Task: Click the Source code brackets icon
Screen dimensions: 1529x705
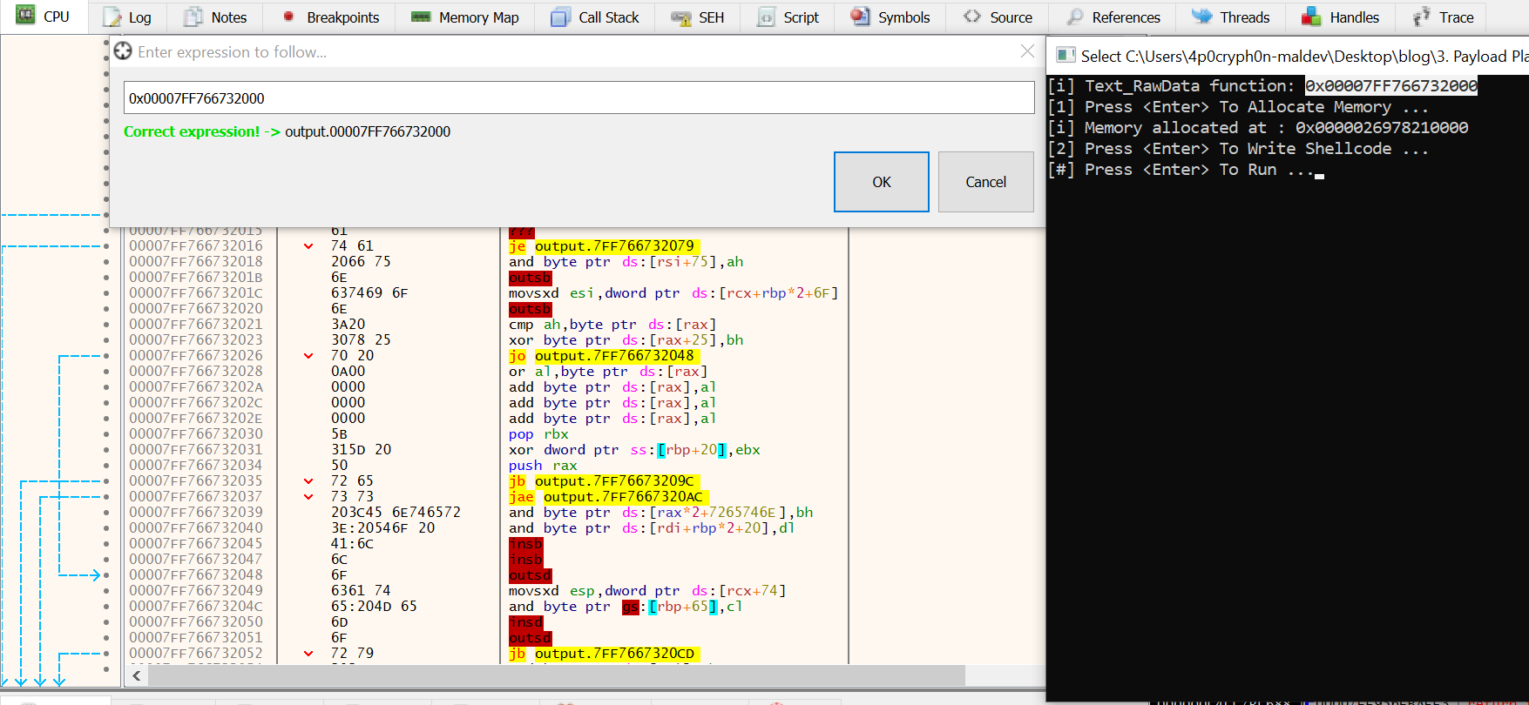Action: [972, 16]
